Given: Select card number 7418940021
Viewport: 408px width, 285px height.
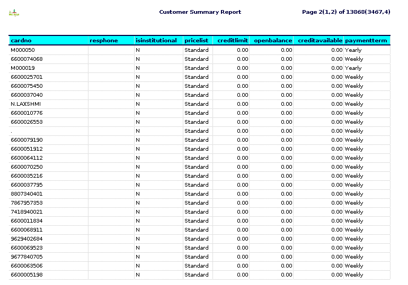Looking at the screenshot, I should click(x=26, y=212).
